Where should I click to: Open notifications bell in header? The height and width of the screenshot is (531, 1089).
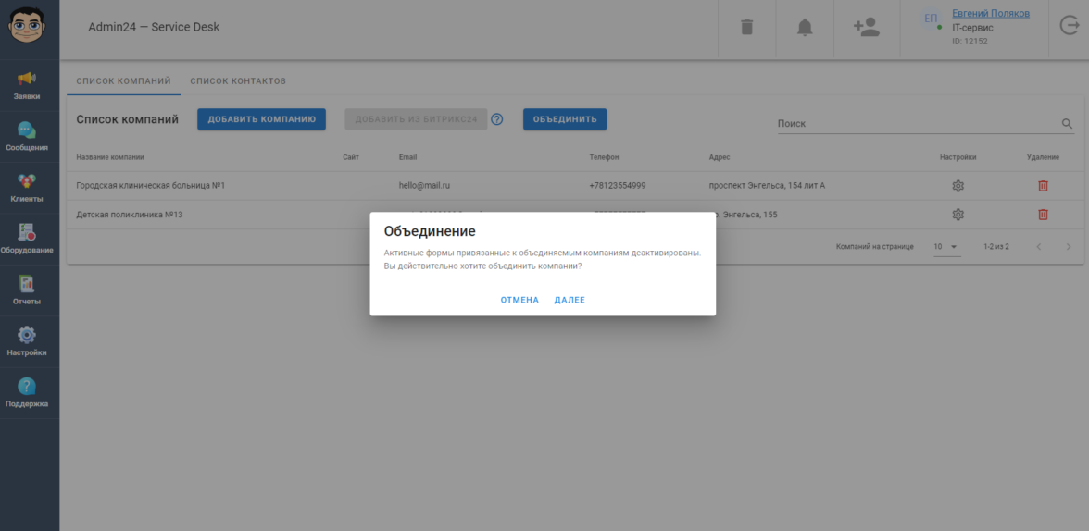(804, 28)
